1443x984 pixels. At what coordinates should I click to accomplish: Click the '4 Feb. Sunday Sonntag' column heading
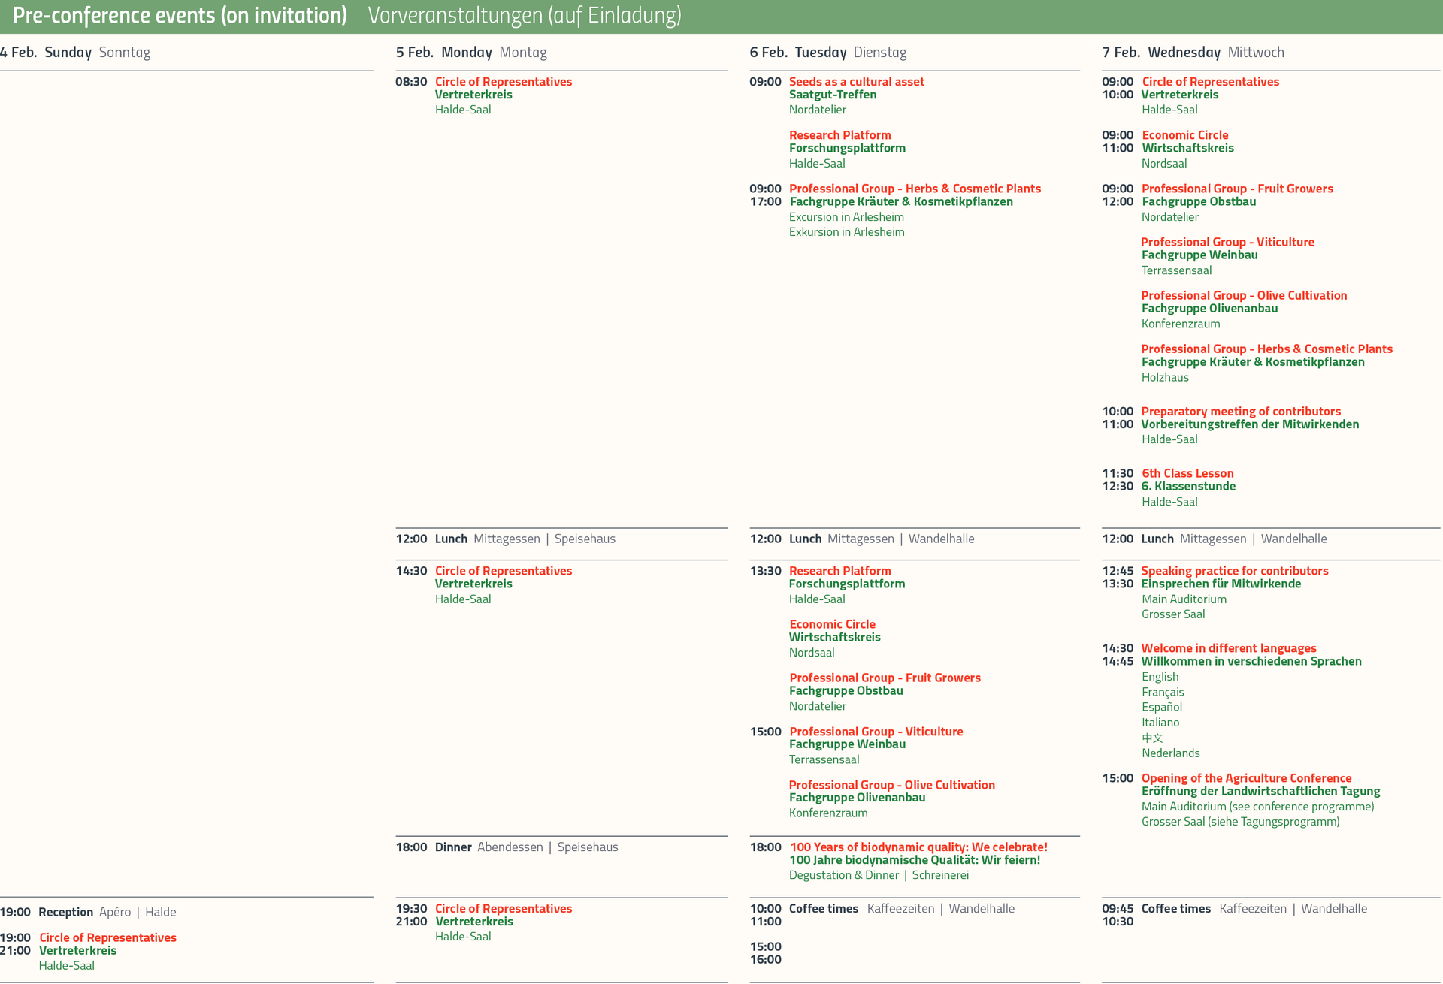[x=75, y=53]
